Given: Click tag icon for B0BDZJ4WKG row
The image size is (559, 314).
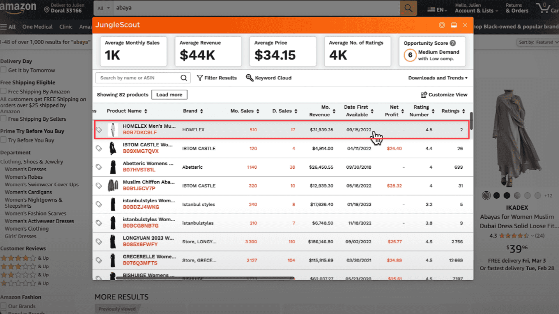Looking at the screenshot, I should pos(99,204).
